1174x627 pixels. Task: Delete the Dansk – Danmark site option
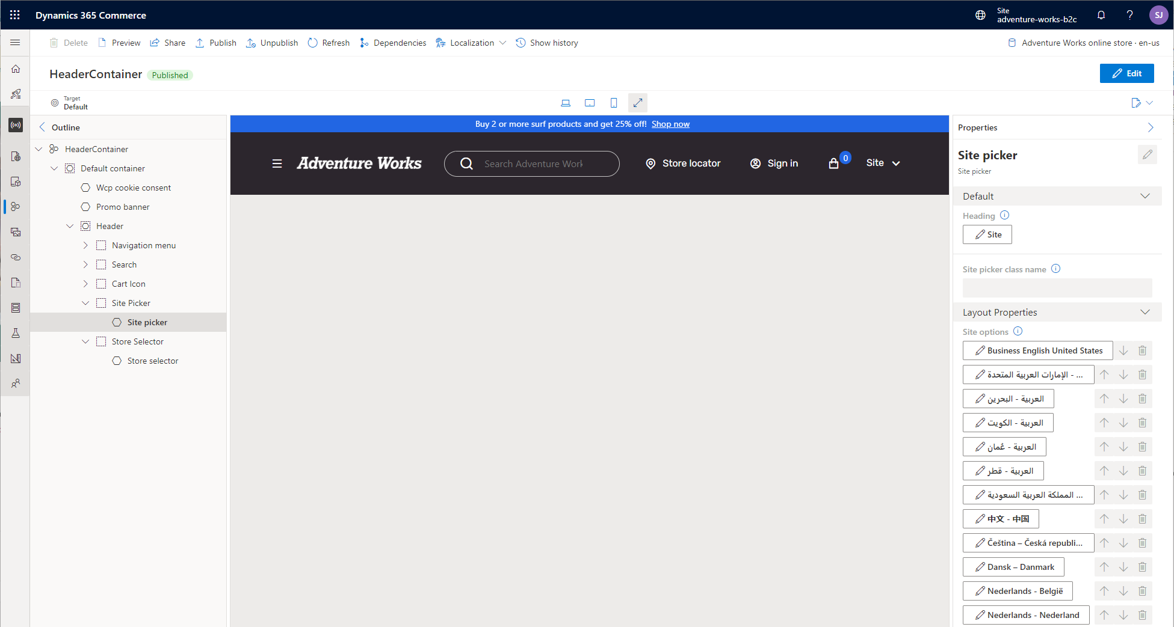coord(1142,567)
